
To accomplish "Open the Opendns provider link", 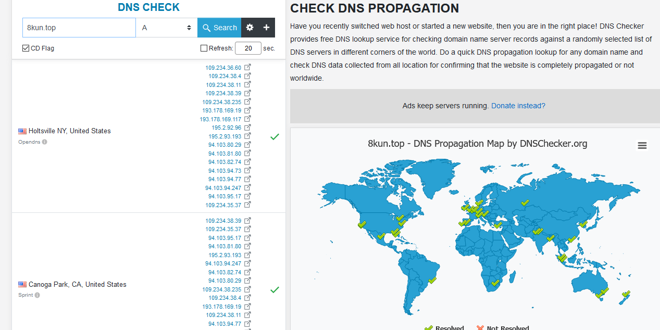I will [29, 142].
